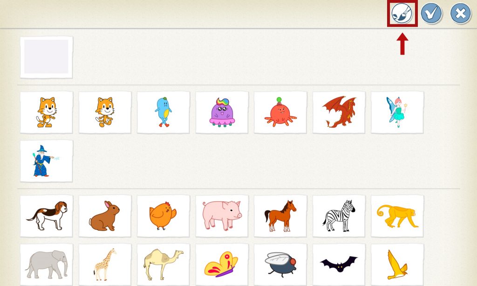Viewport: 477px width, 286px height.
Task: Pick the fairy with wand character
Action: [397, 112]
